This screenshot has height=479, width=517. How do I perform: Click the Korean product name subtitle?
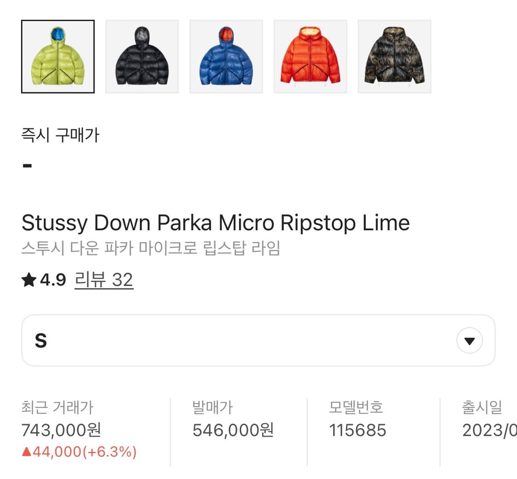click(151, 249)
